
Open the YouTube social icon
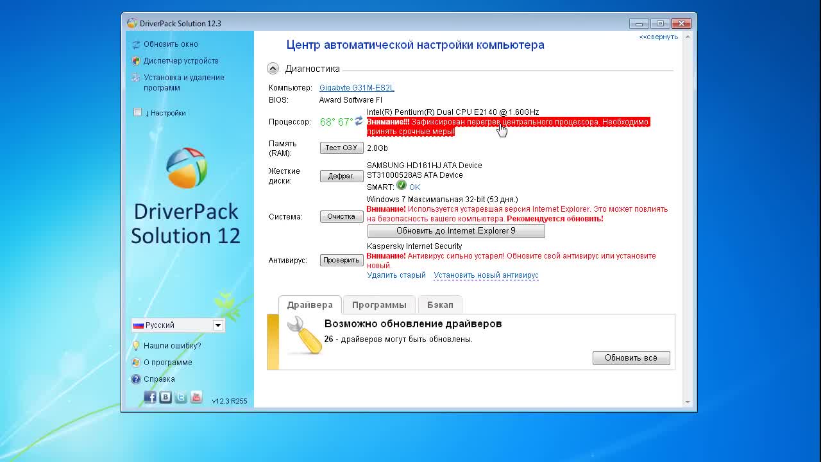(x=196, y=397)
